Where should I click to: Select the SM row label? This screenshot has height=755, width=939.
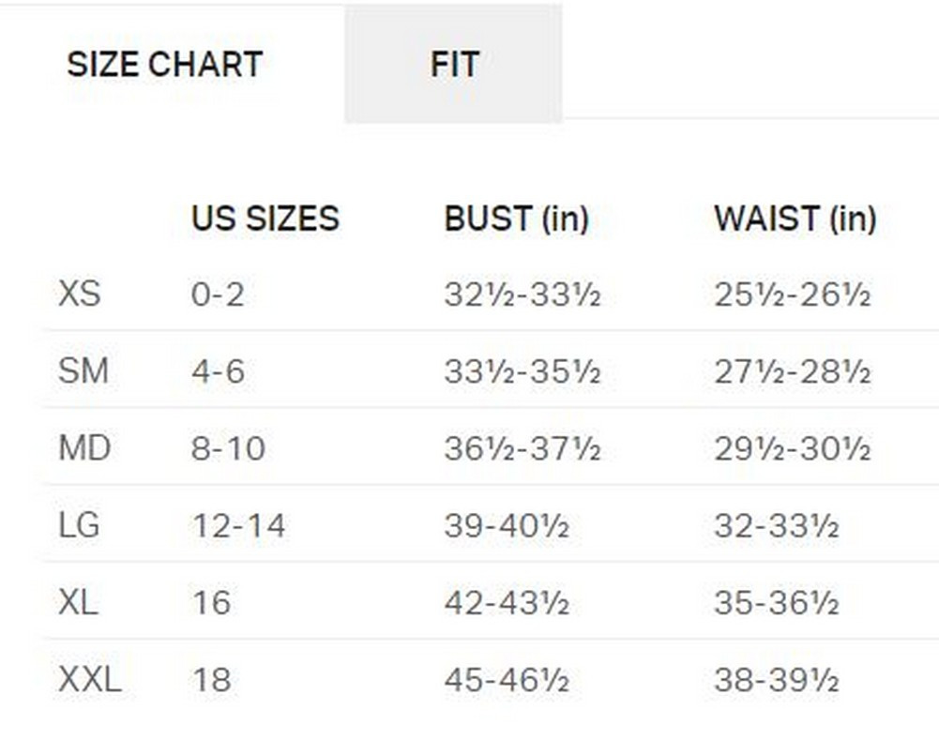coord(83,372)
